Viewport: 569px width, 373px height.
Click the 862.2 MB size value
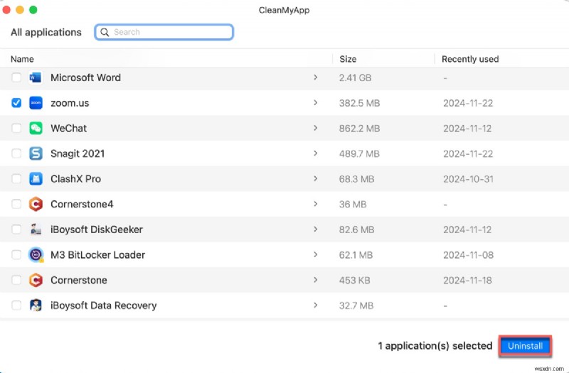coord(359,129)
